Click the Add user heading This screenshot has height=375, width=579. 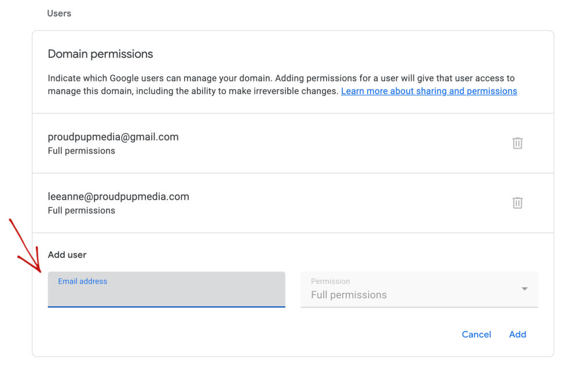(67, 255)
